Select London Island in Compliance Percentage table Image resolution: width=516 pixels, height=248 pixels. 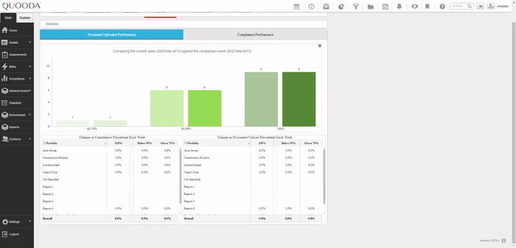[110, 165]
